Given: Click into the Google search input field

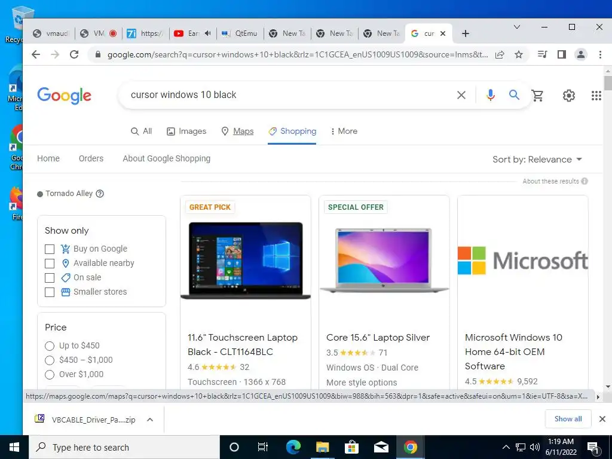Looking at the screenshot, I should point(289,95).
